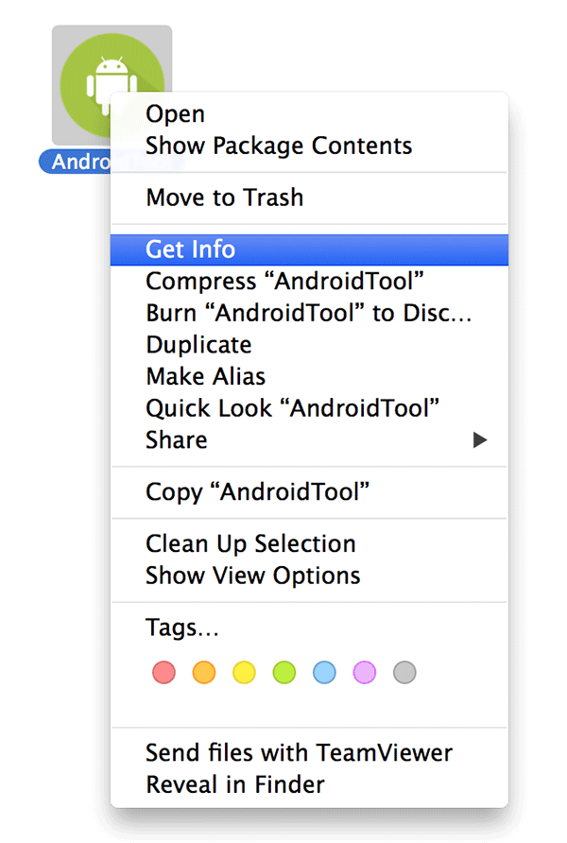Apply the orange tag to AndroidTool
The image size is (567, 843).
[204, 672]
